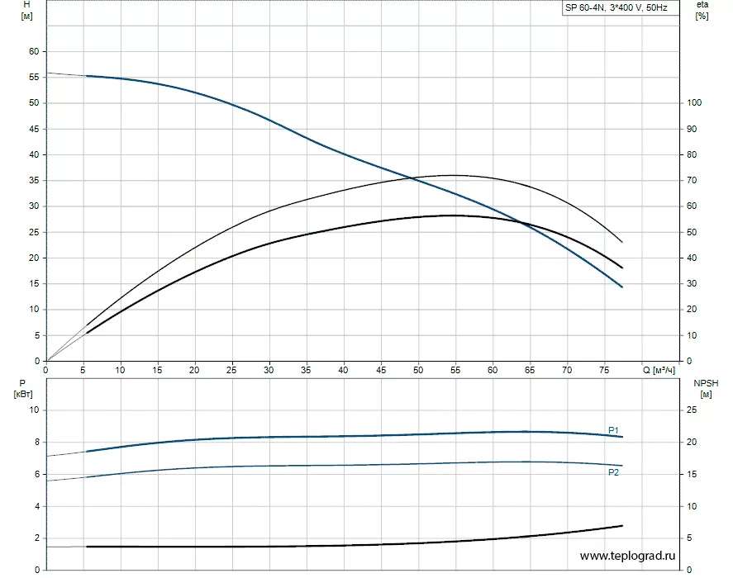Click the www.teplograd.ru watermark link
Screen dimensions: 733x578
click(x=627, y=556)
